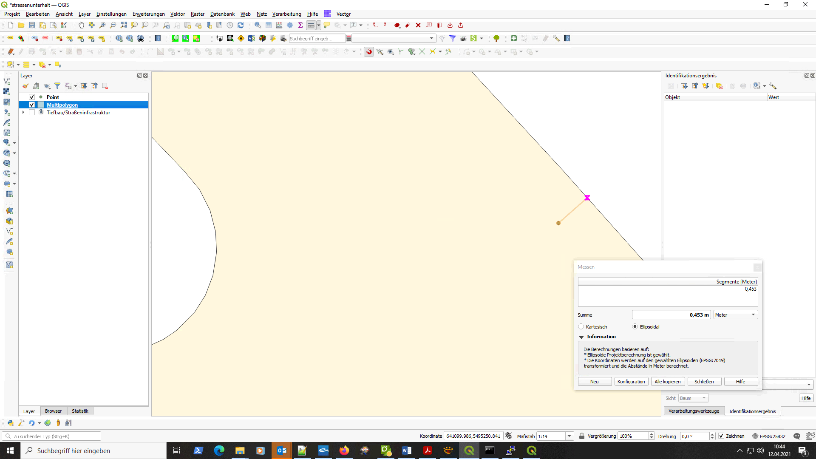Screen dimensions: 816x459
Task: Open the measure tool dropdown arrow
Action: [319, 25]
